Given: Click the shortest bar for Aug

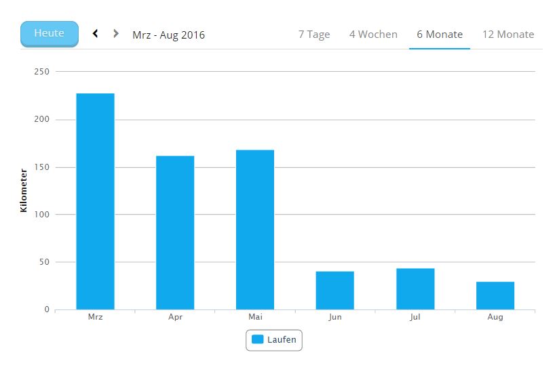Looking at the screenshot, I should (x=495, y=295).
